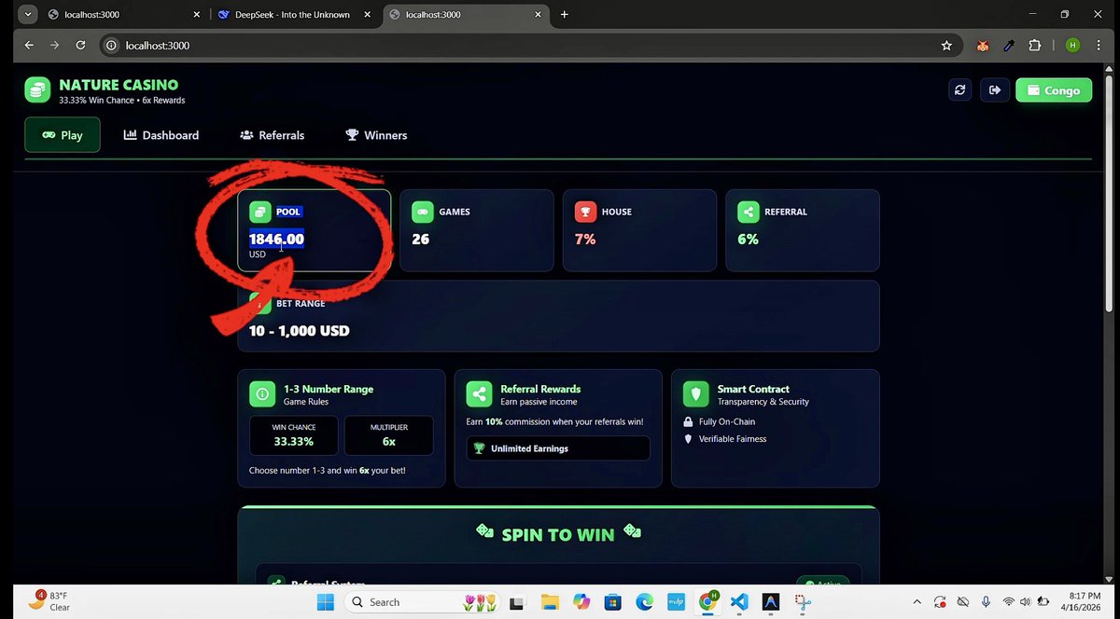Click the site information icon in address bar
Image resolution: width=1120 pixels, height=619 pixels.
point(111,45)
